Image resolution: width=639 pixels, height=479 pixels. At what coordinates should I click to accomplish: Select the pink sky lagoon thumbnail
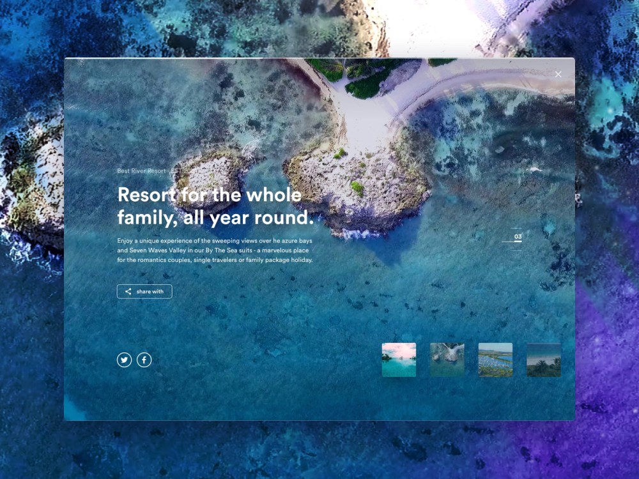[399, 360]
